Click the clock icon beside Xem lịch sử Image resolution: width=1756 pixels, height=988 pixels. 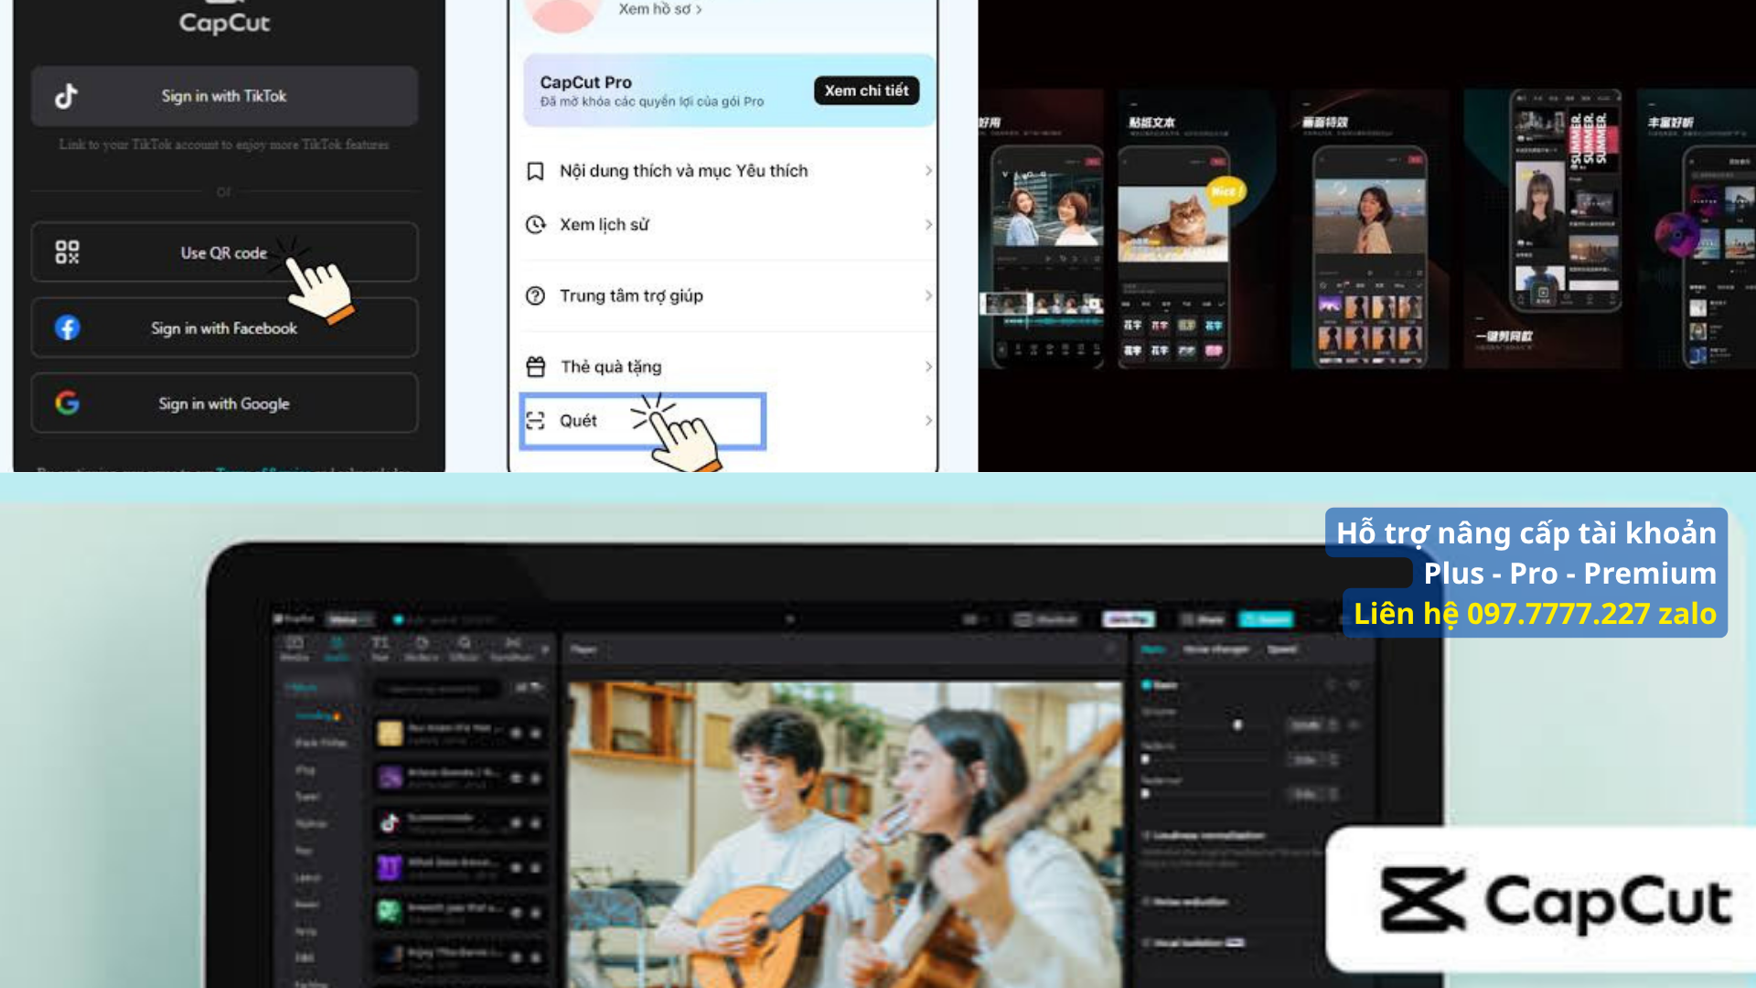(536, 224)
